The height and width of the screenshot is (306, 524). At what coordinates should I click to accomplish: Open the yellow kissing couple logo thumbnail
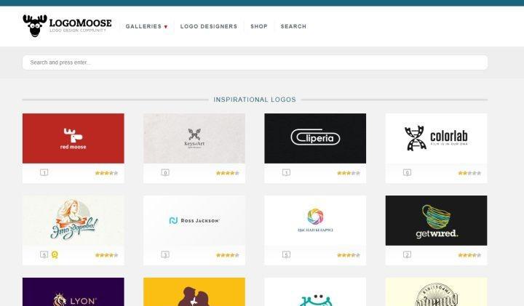194,291
